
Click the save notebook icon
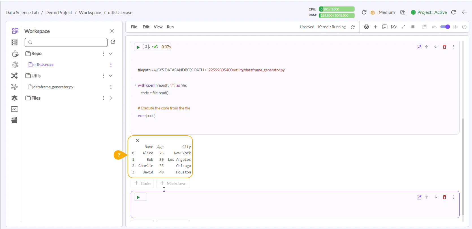385,27
